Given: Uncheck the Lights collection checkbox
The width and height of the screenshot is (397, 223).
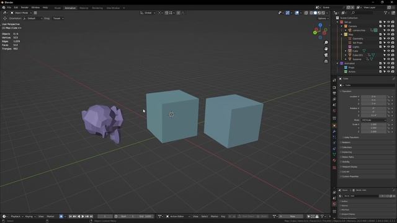Looking at the screenshot, I should [380, 47].
